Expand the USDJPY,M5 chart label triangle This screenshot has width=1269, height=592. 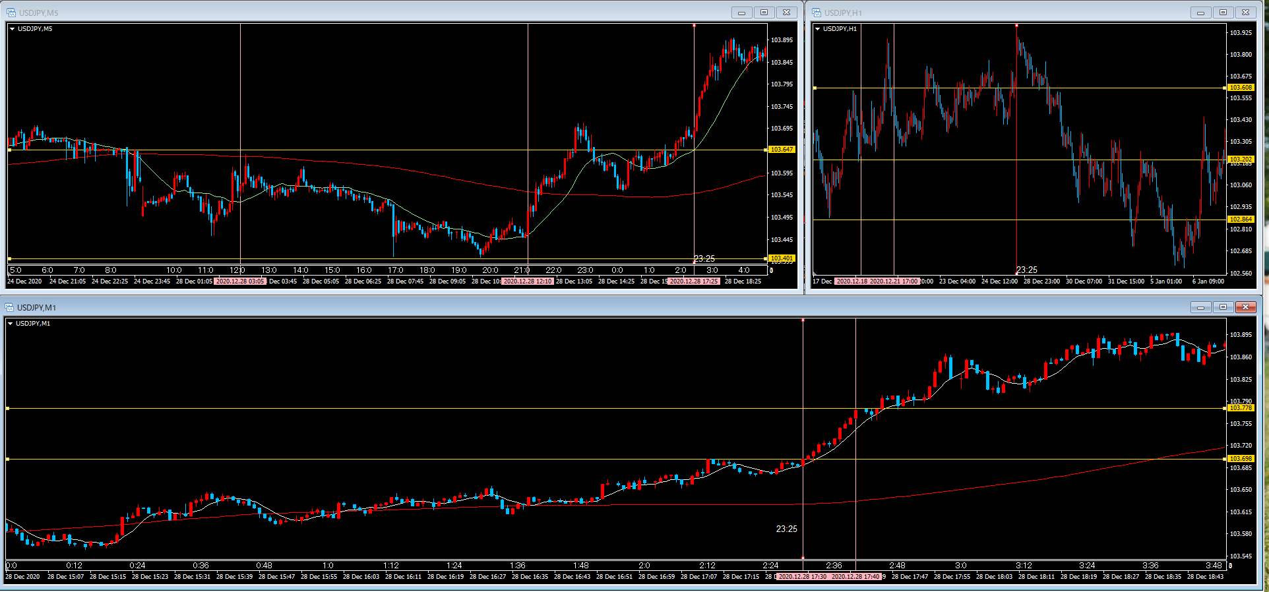tap(12, 29)
